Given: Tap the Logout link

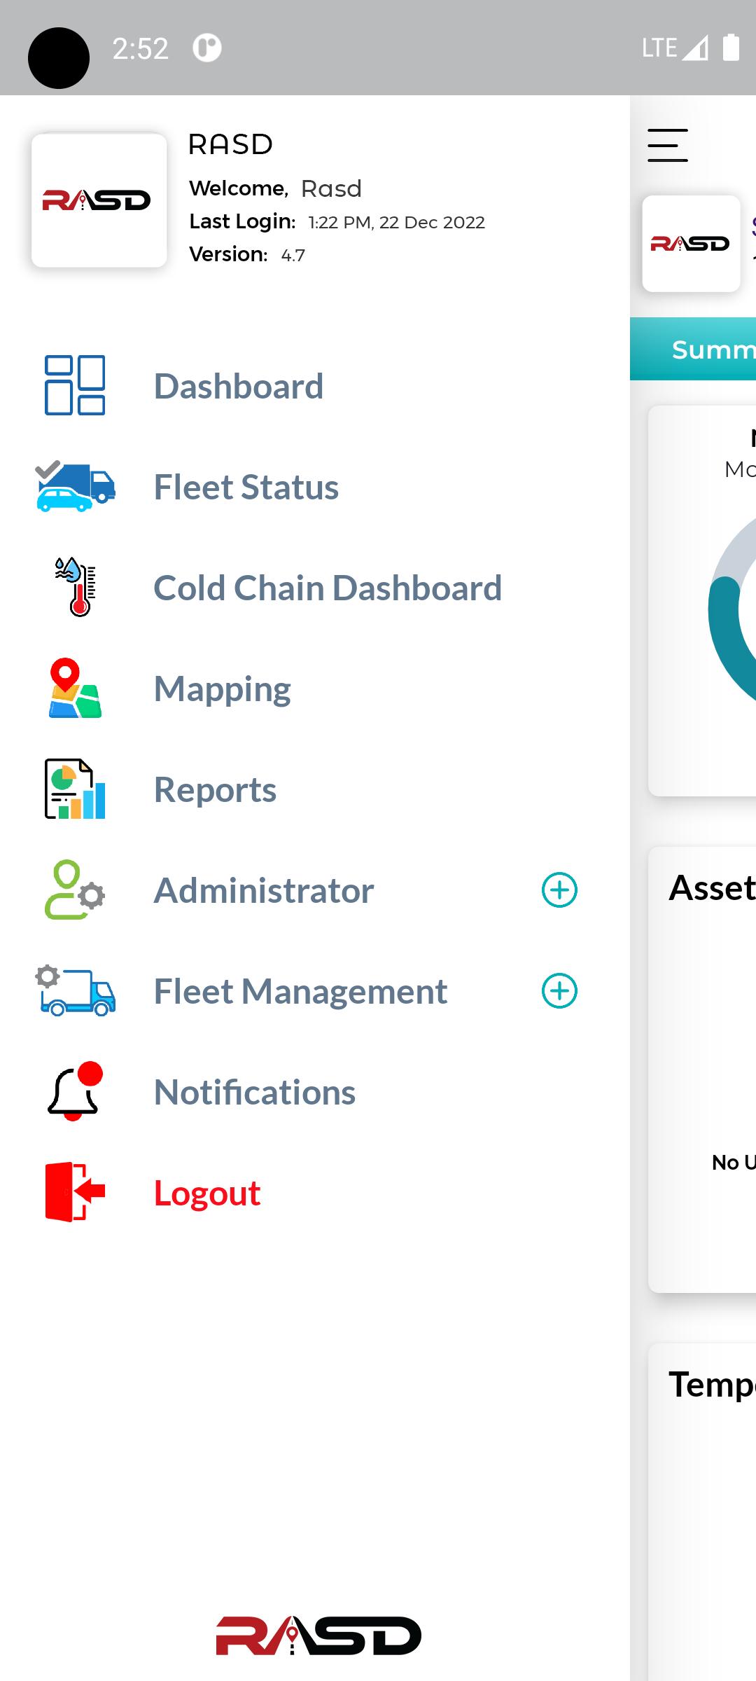Looking at the screenshot, I should pyautogui.click(x=207, y=1194).
